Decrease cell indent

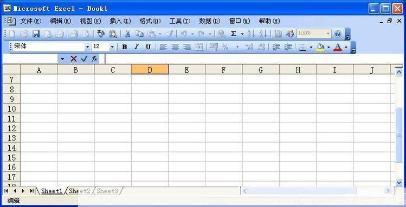point(276,47)
